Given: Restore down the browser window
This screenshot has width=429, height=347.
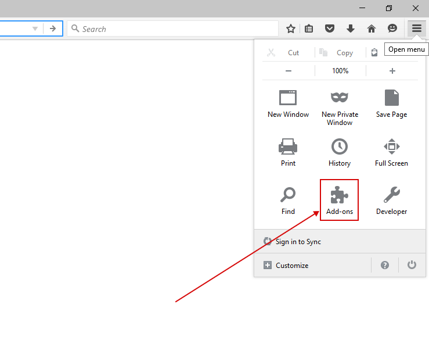Looking at the screenshot, I should [x=389, y=8].
